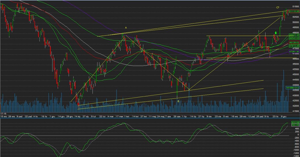Click the purple moving average tag 47261.30
The width and height of the screenshot is (300, 157).
tap(294, 51)
